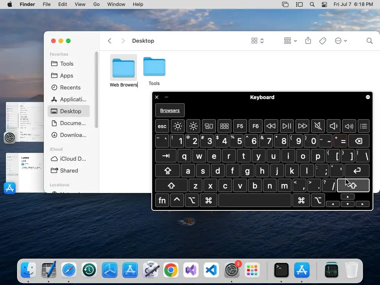Open the Share toolbar button in Finder
The image size is (380, 285).
coord(308,40)
